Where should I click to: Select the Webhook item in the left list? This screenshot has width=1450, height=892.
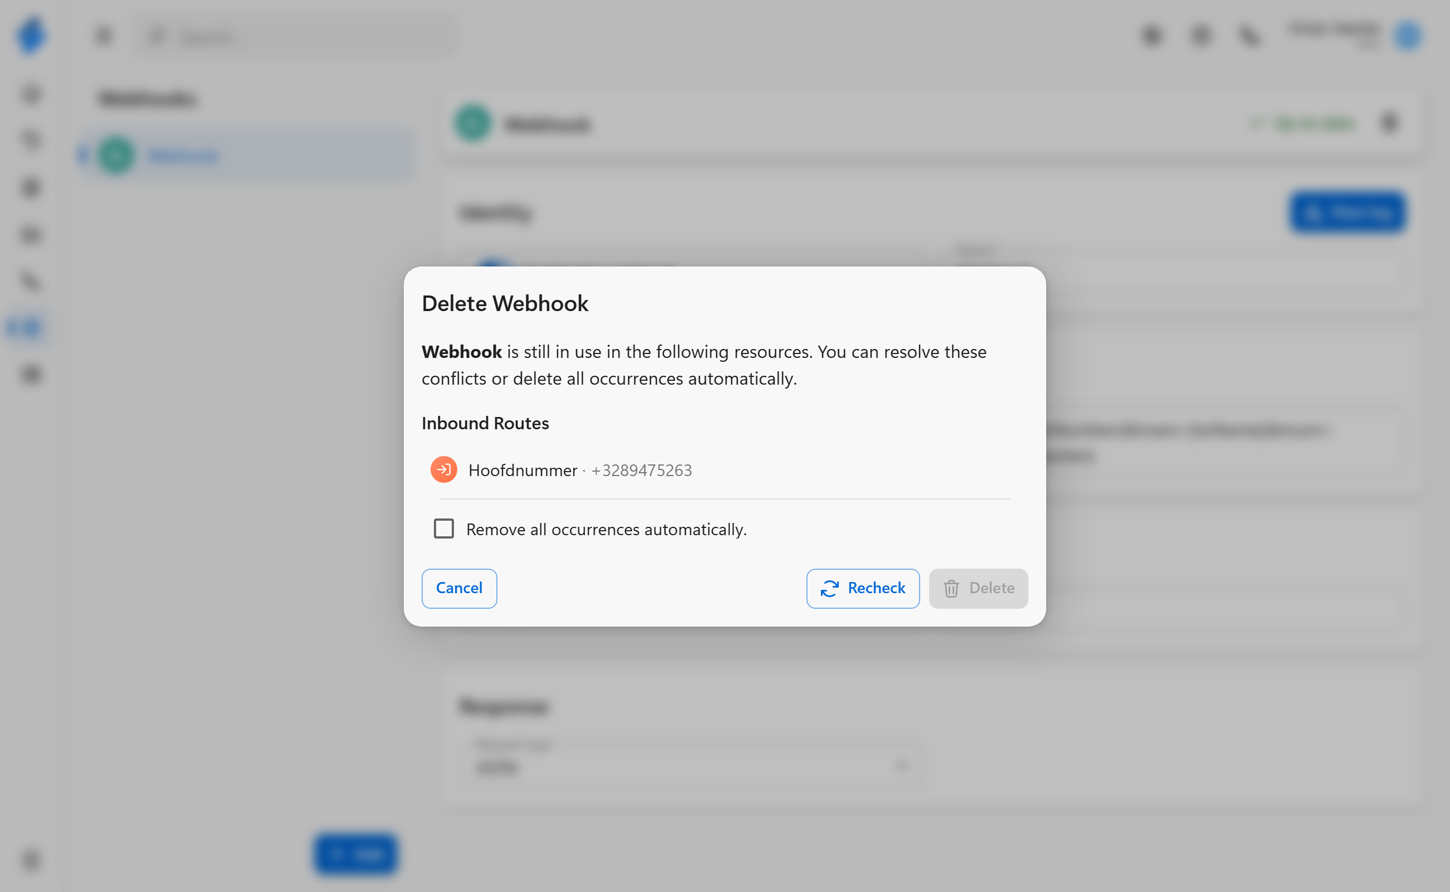click(x=246, y=156)
